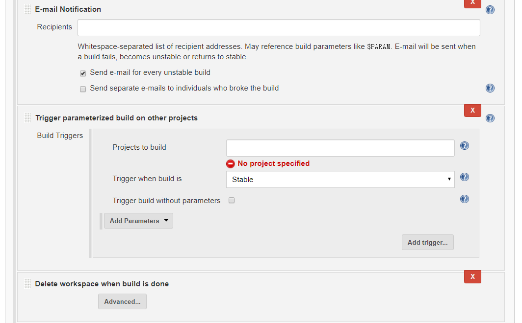Open help for separate e-mails option
Image resolution: width=522 pixels, height=323 pixels.
[x=490, y=88]
